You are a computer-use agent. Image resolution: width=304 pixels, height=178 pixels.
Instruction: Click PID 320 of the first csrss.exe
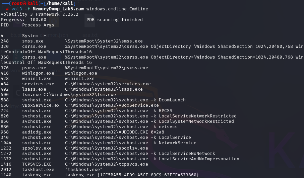click(5, 47)
